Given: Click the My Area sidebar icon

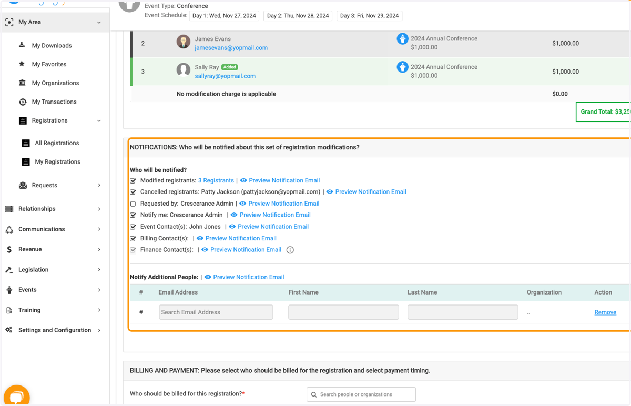Looking at the screenshot, I should coord(9,23).
